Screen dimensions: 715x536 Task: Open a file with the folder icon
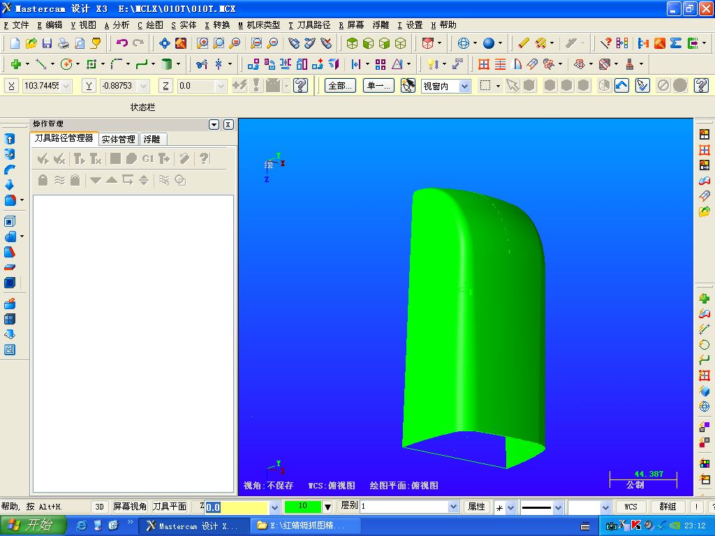[x=31, y=43]
